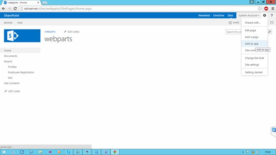Click the browser forward arrow
The height and width of the screenshot is (155, 276).
[9, 8]
